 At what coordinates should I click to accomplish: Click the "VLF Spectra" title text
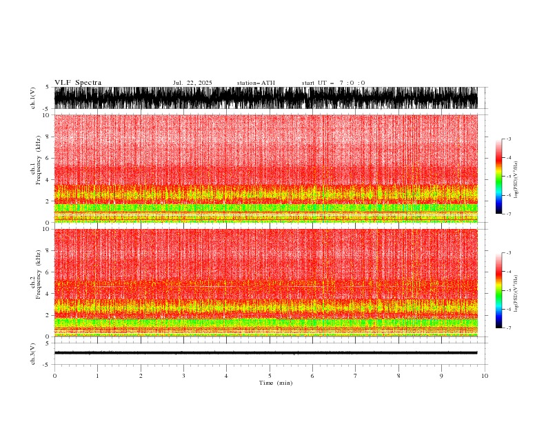pos(78,83)
